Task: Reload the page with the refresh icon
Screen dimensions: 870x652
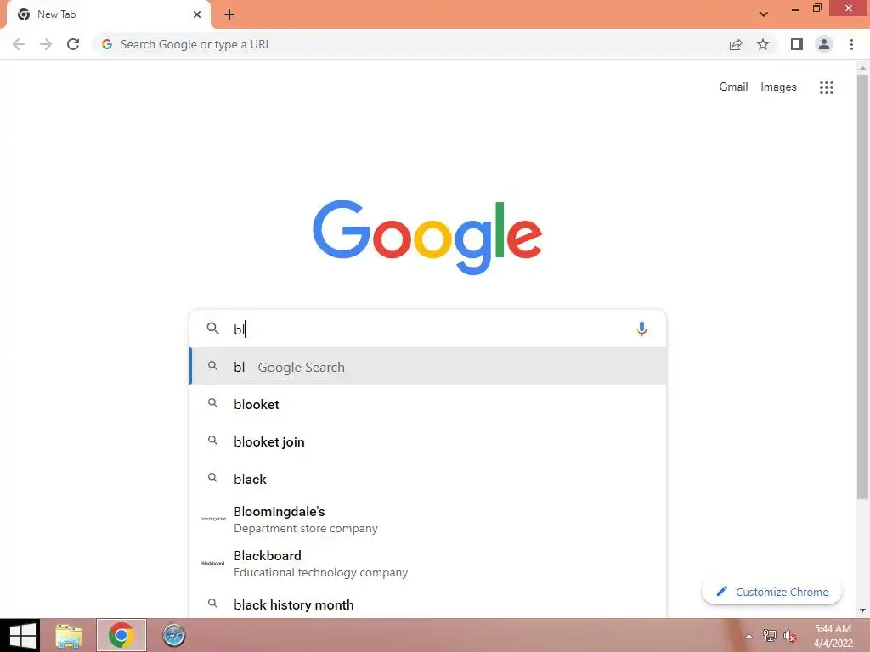Action: 73,44
